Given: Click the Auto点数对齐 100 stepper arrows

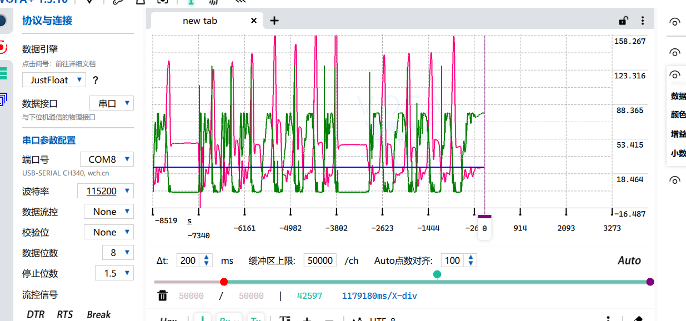Looking at the screenshot, I should click(x=471, y=260).
